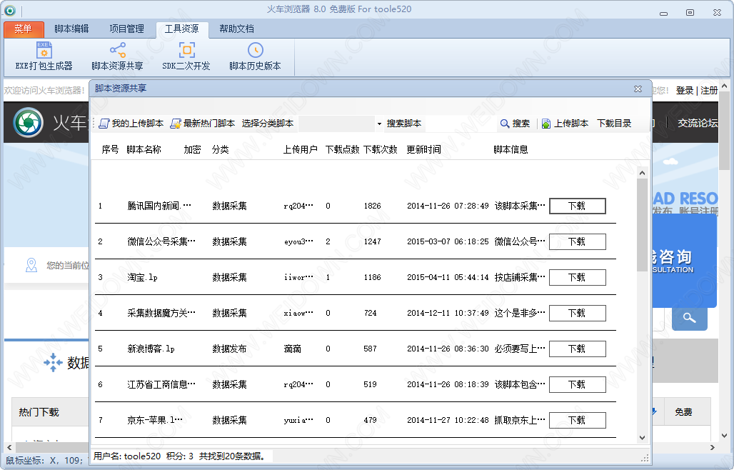The image size is (734, 470).
Task: Select 淘宝.lp script name
Action: (x=142, y=278)
